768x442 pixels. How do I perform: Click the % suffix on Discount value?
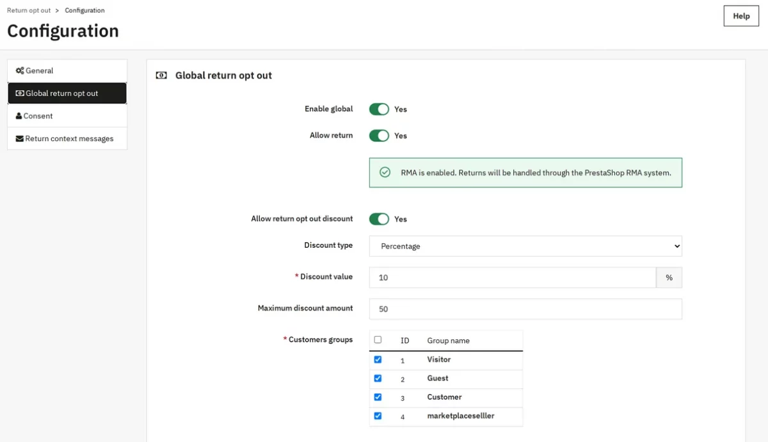pyautogui.click(x=669, y=277)
